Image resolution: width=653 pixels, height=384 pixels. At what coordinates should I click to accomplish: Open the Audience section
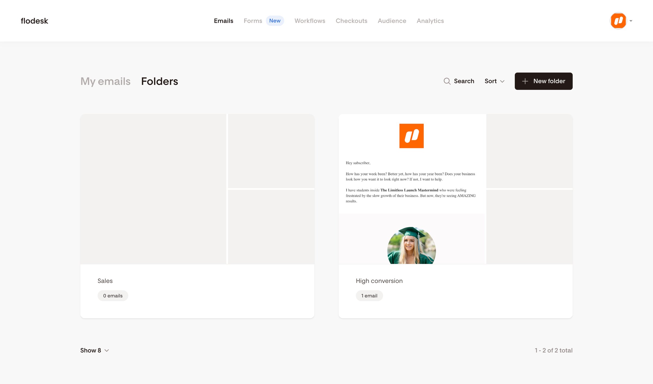392,21
